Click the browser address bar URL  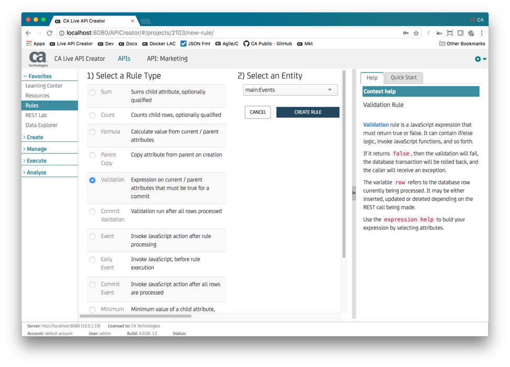(x=140, y=33)
